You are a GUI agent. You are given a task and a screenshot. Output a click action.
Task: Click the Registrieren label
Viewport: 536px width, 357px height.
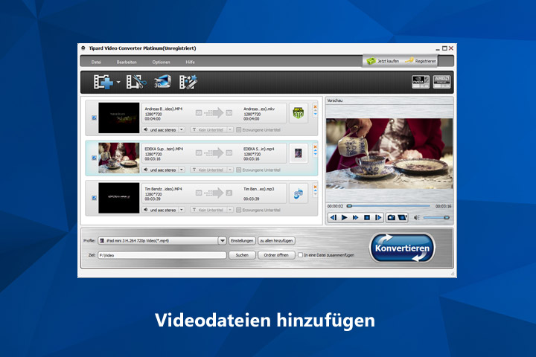click(x=426, y=61)
